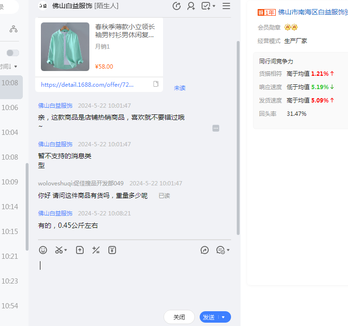Click the forward arrow icon in toolbar
This screenshot has width=348, height=326.
205,250
